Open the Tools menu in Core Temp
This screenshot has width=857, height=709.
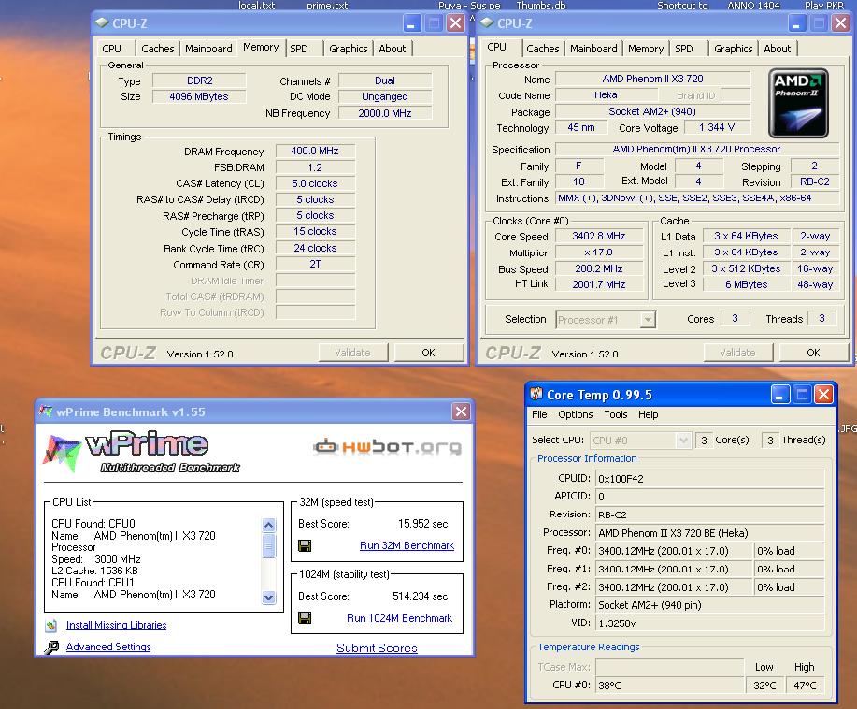click(x=616, y=414)
